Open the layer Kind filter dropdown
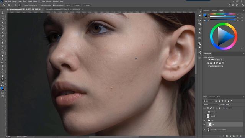 pos(208,101)
